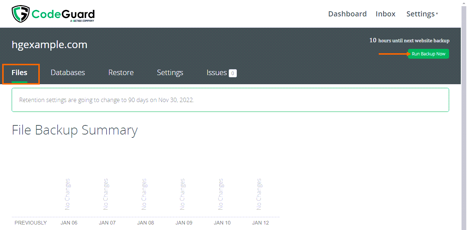Click the PREVIOUSLY label on the timeline
467x230 pixels.
pos(31,223)
